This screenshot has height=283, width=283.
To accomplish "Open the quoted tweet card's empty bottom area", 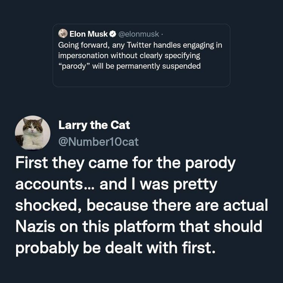I will [x=141, y=79].
